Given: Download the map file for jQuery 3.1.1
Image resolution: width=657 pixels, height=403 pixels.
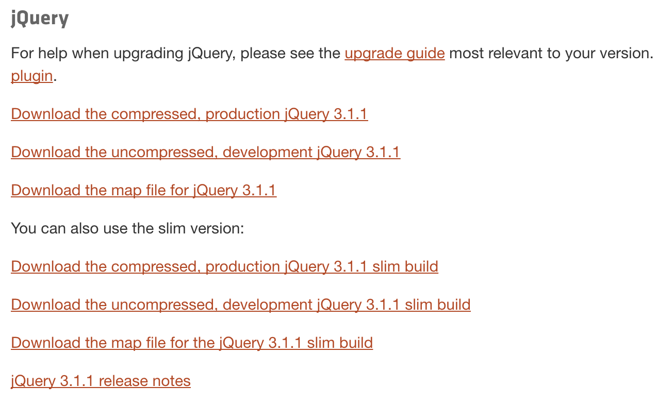Looking at the screenshot, I should [x=143, y=190].
